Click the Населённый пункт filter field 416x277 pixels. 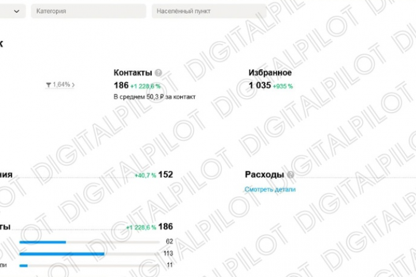[x=209, y=11]
